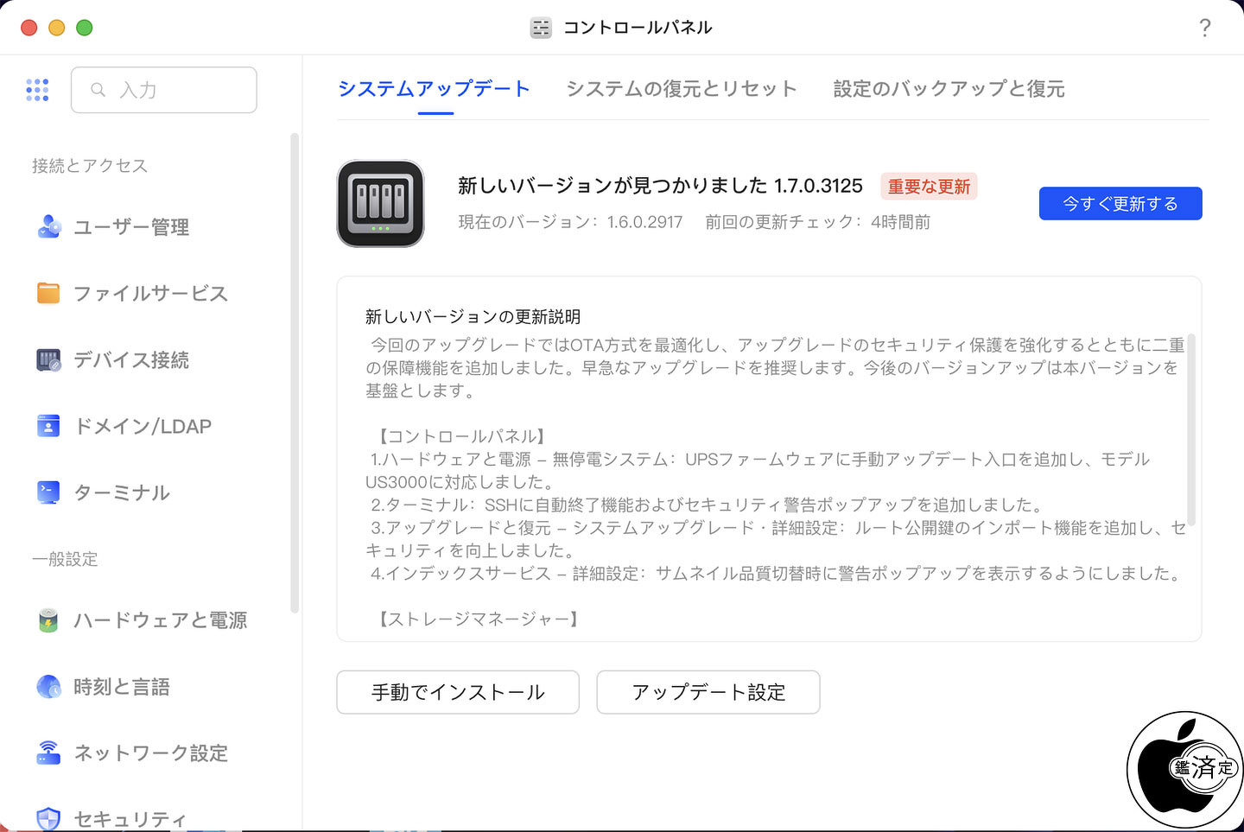Click the 重要な更新 badge
The image size is (1244, 832).
pyautogui.click(x=930, y=187)
